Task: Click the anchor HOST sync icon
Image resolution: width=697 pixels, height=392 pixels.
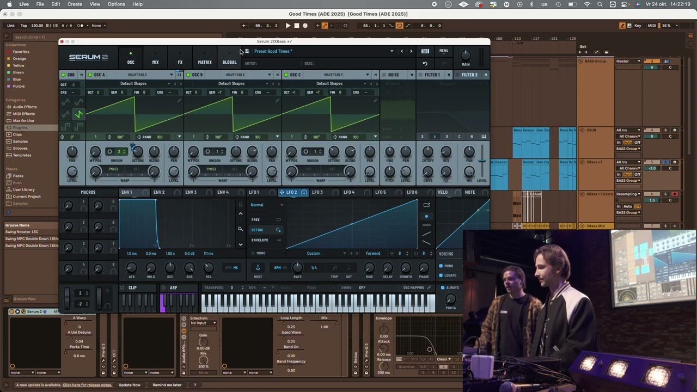Action: click(x=258, y=267)
